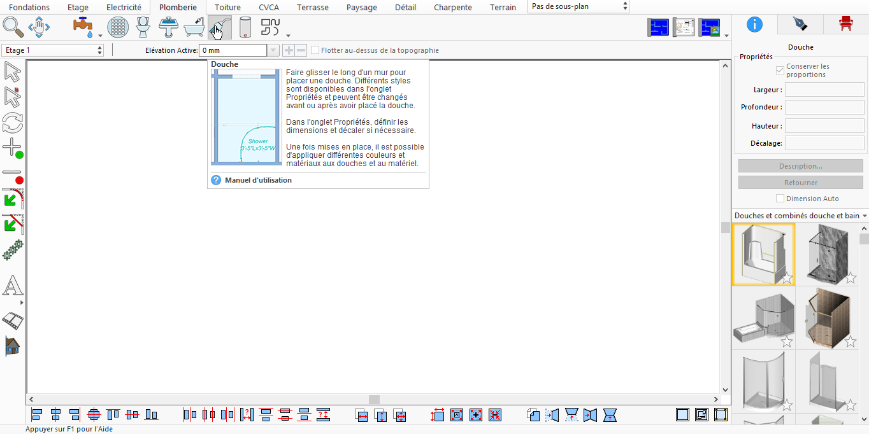Click the Make same width icon
The width and height of the screenshot is (869, 434).
tap(362, 415)
